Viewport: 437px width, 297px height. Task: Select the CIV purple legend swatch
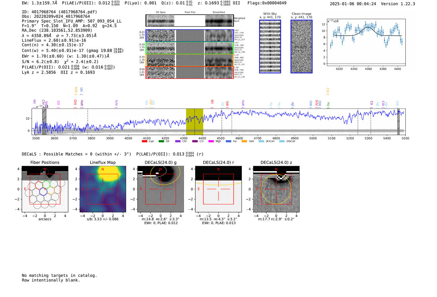[x=178, y=141]
